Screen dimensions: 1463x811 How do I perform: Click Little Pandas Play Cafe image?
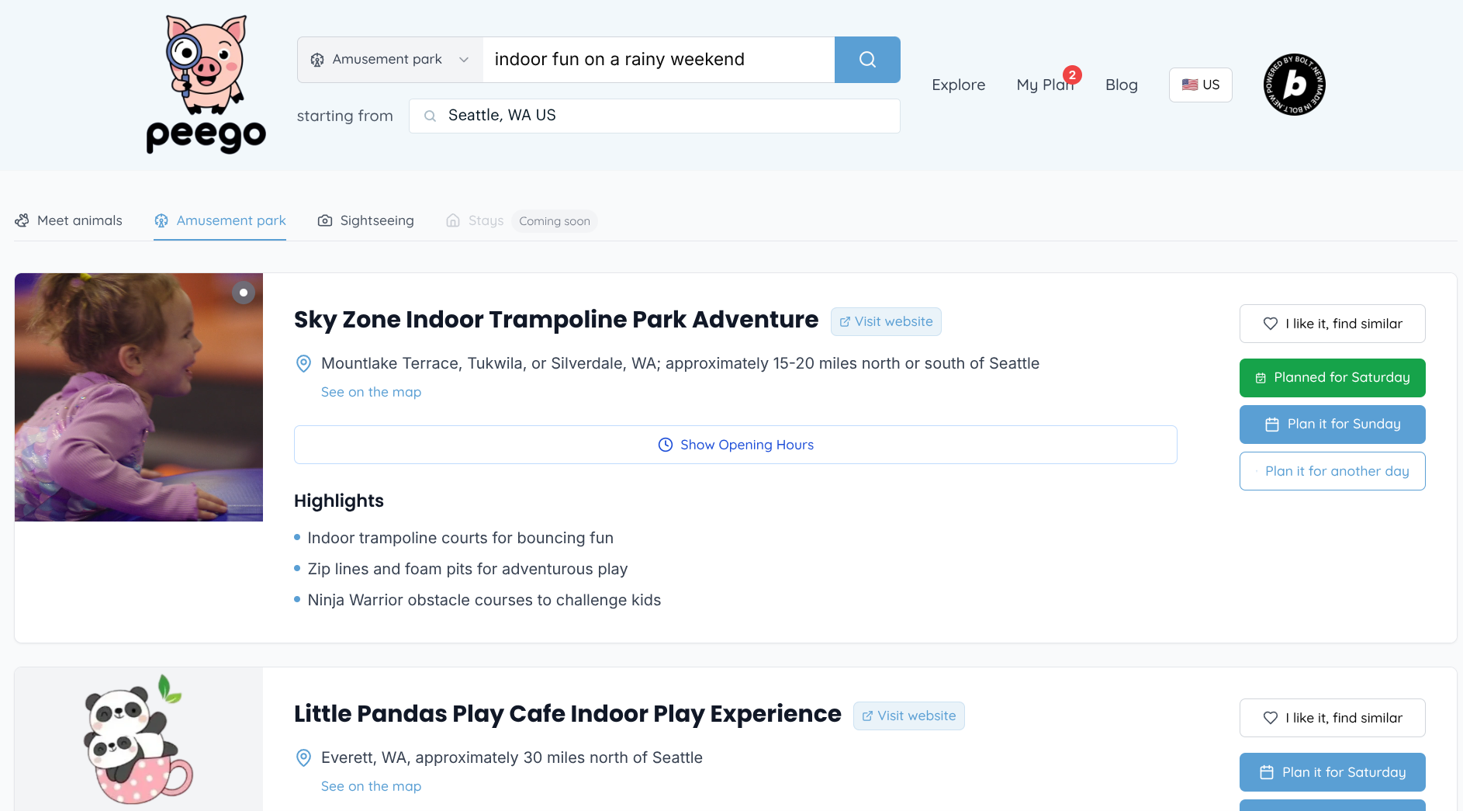click(x=139, y=739)
